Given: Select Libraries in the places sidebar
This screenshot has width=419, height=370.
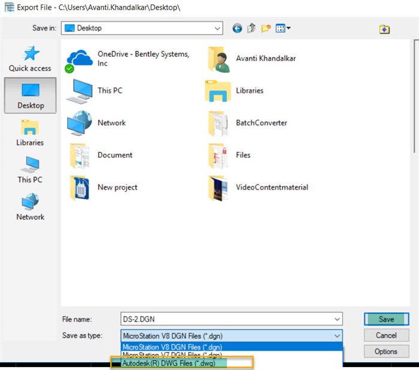Looking at the screenshot, I should (x=30, y=133).
